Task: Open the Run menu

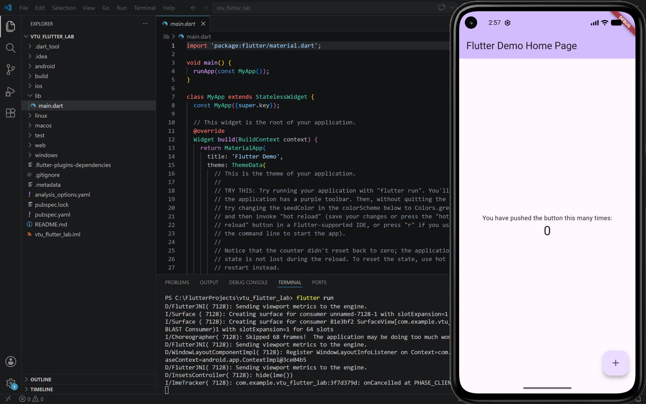Action: pyautogui.click(x=122, y=8)
